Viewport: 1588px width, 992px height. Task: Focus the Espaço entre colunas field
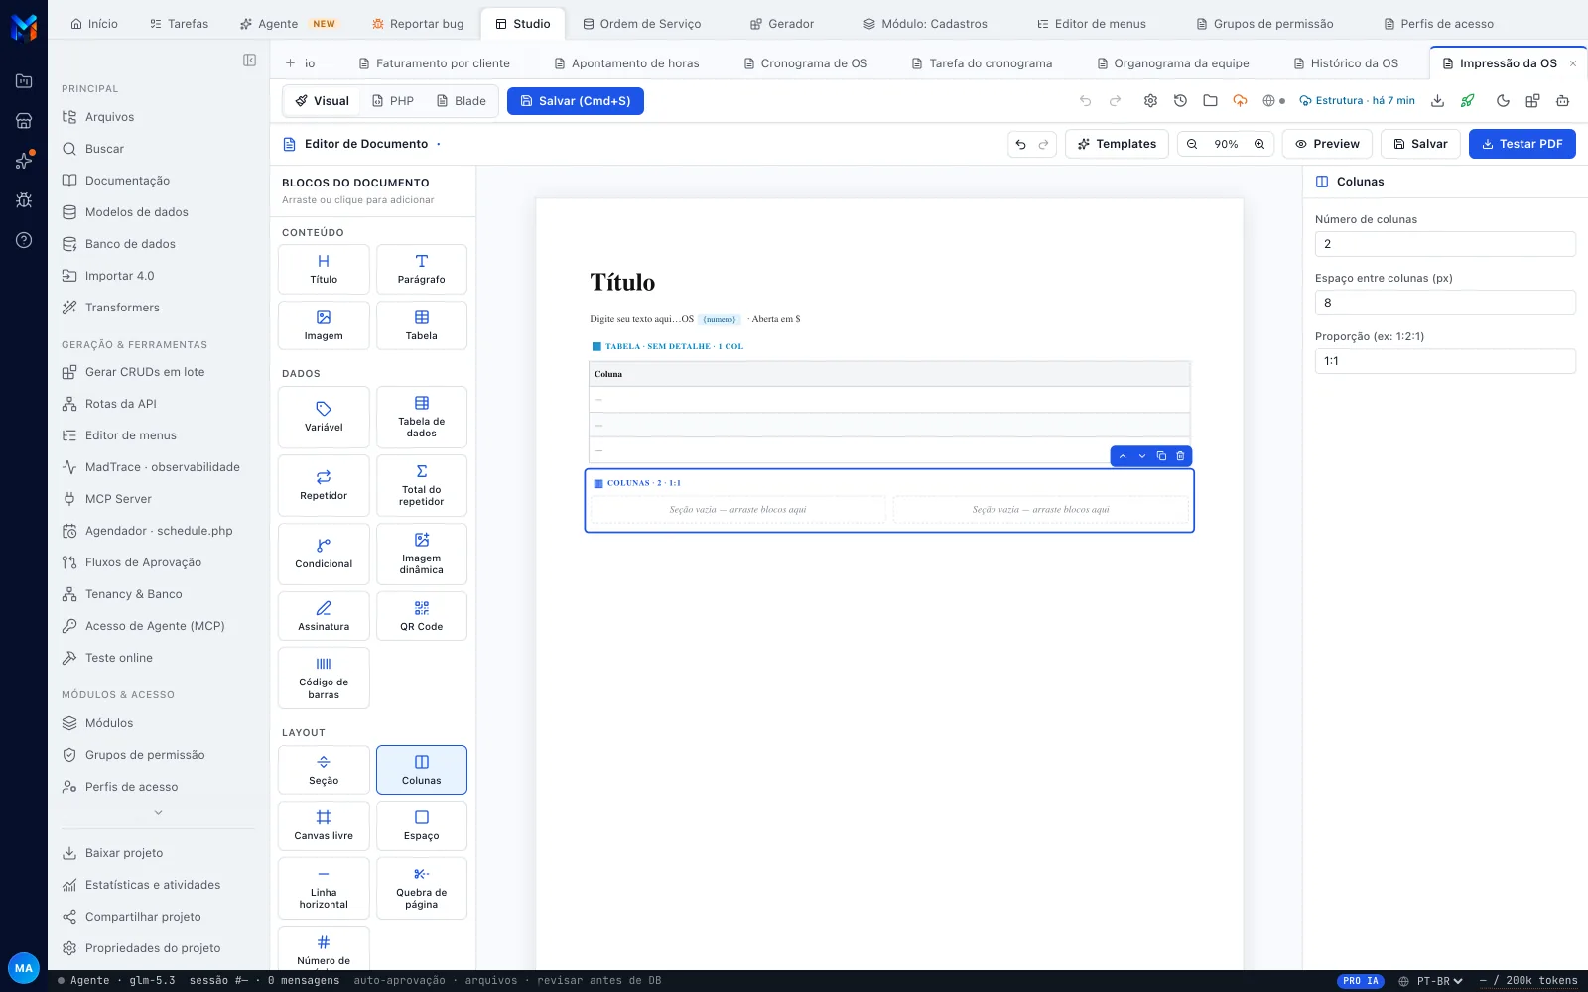[x=1445, y=303]
